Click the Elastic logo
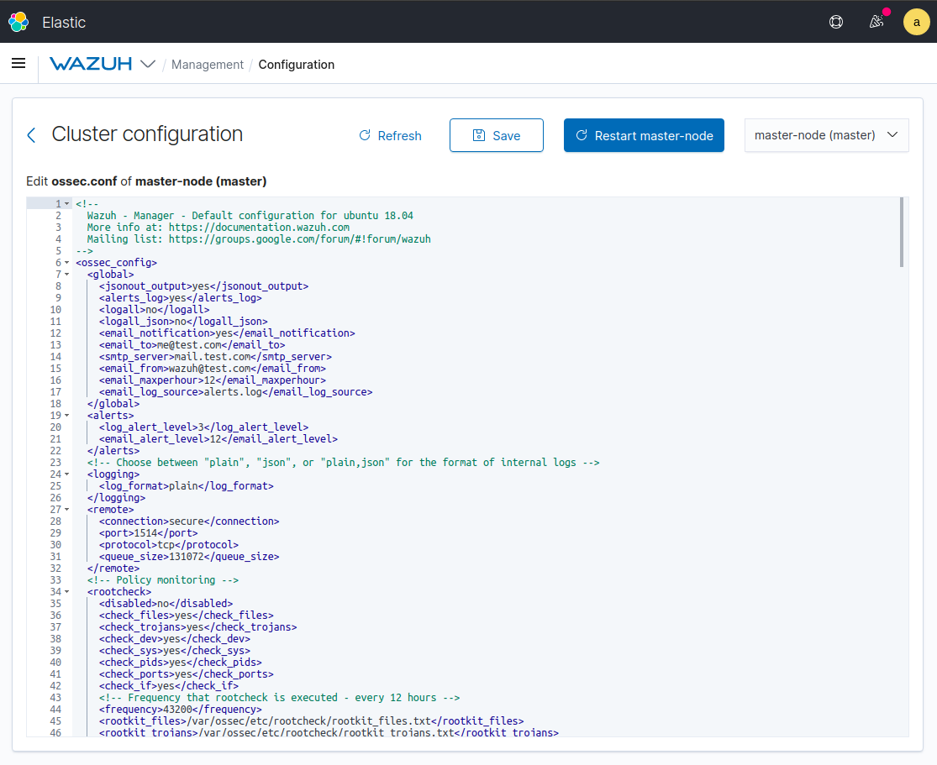The image size is (937, 765). [x=18, y=21]
